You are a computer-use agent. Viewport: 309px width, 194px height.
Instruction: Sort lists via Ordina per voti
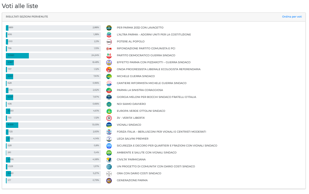point(291,17)
